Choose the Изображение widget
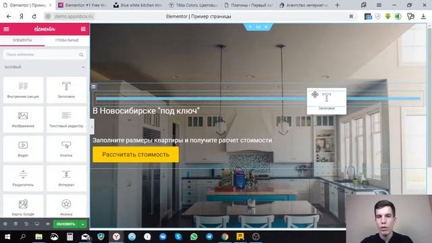The image size is (432, 243). click(23, 119)
